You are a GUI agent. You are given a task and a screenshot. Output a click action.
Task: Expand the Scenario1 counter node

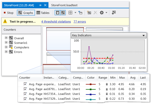point(6,42)
